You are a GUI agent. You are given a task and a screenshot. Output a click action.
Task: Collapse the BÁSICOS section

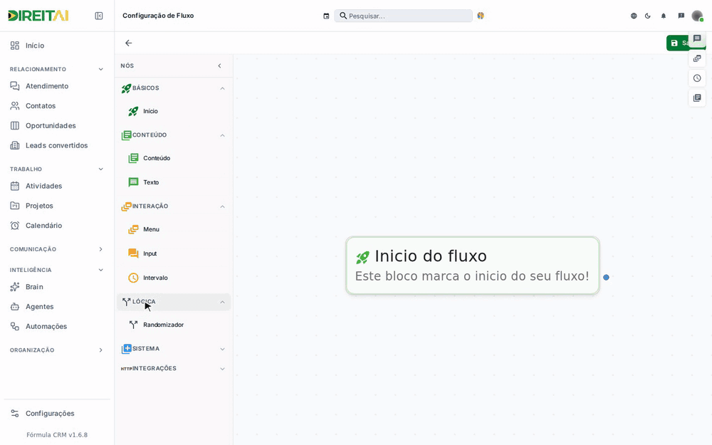coord(222,88)
